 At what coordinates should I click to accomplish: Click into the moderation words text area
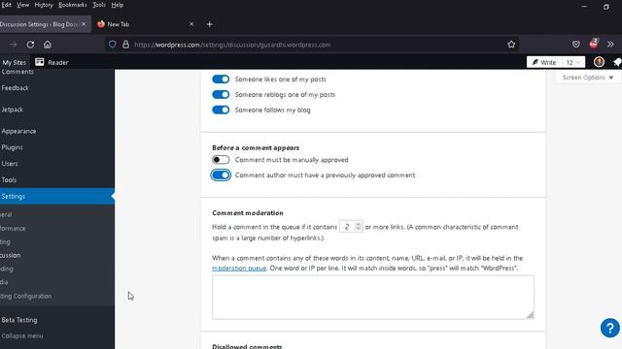pos(373,298)
